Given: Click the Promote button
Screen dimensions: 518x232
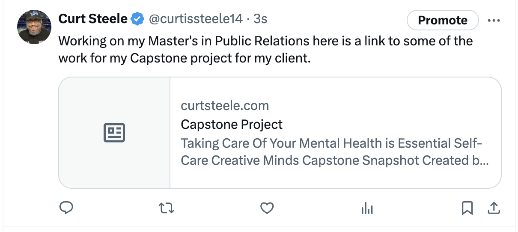Looking at the screenshot, I should (443, 20).
